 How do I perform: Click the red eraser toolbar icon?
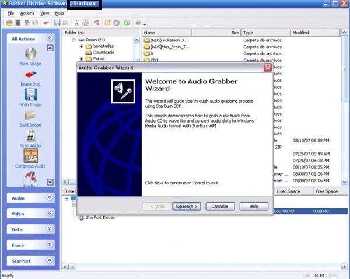(x=46, y=23)
